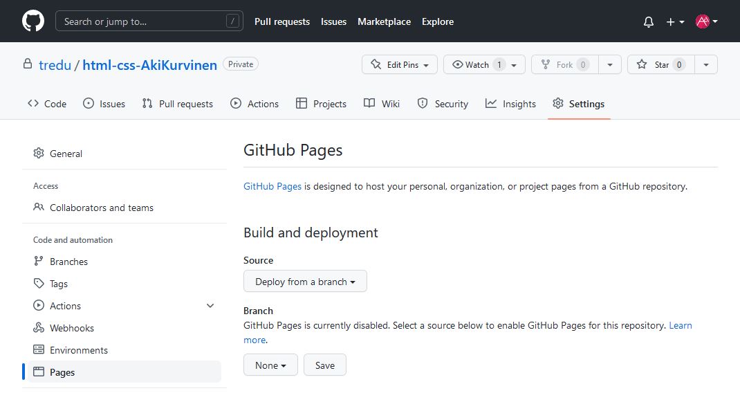
Task: Switch to the Wiki tab
Action: 382,104
